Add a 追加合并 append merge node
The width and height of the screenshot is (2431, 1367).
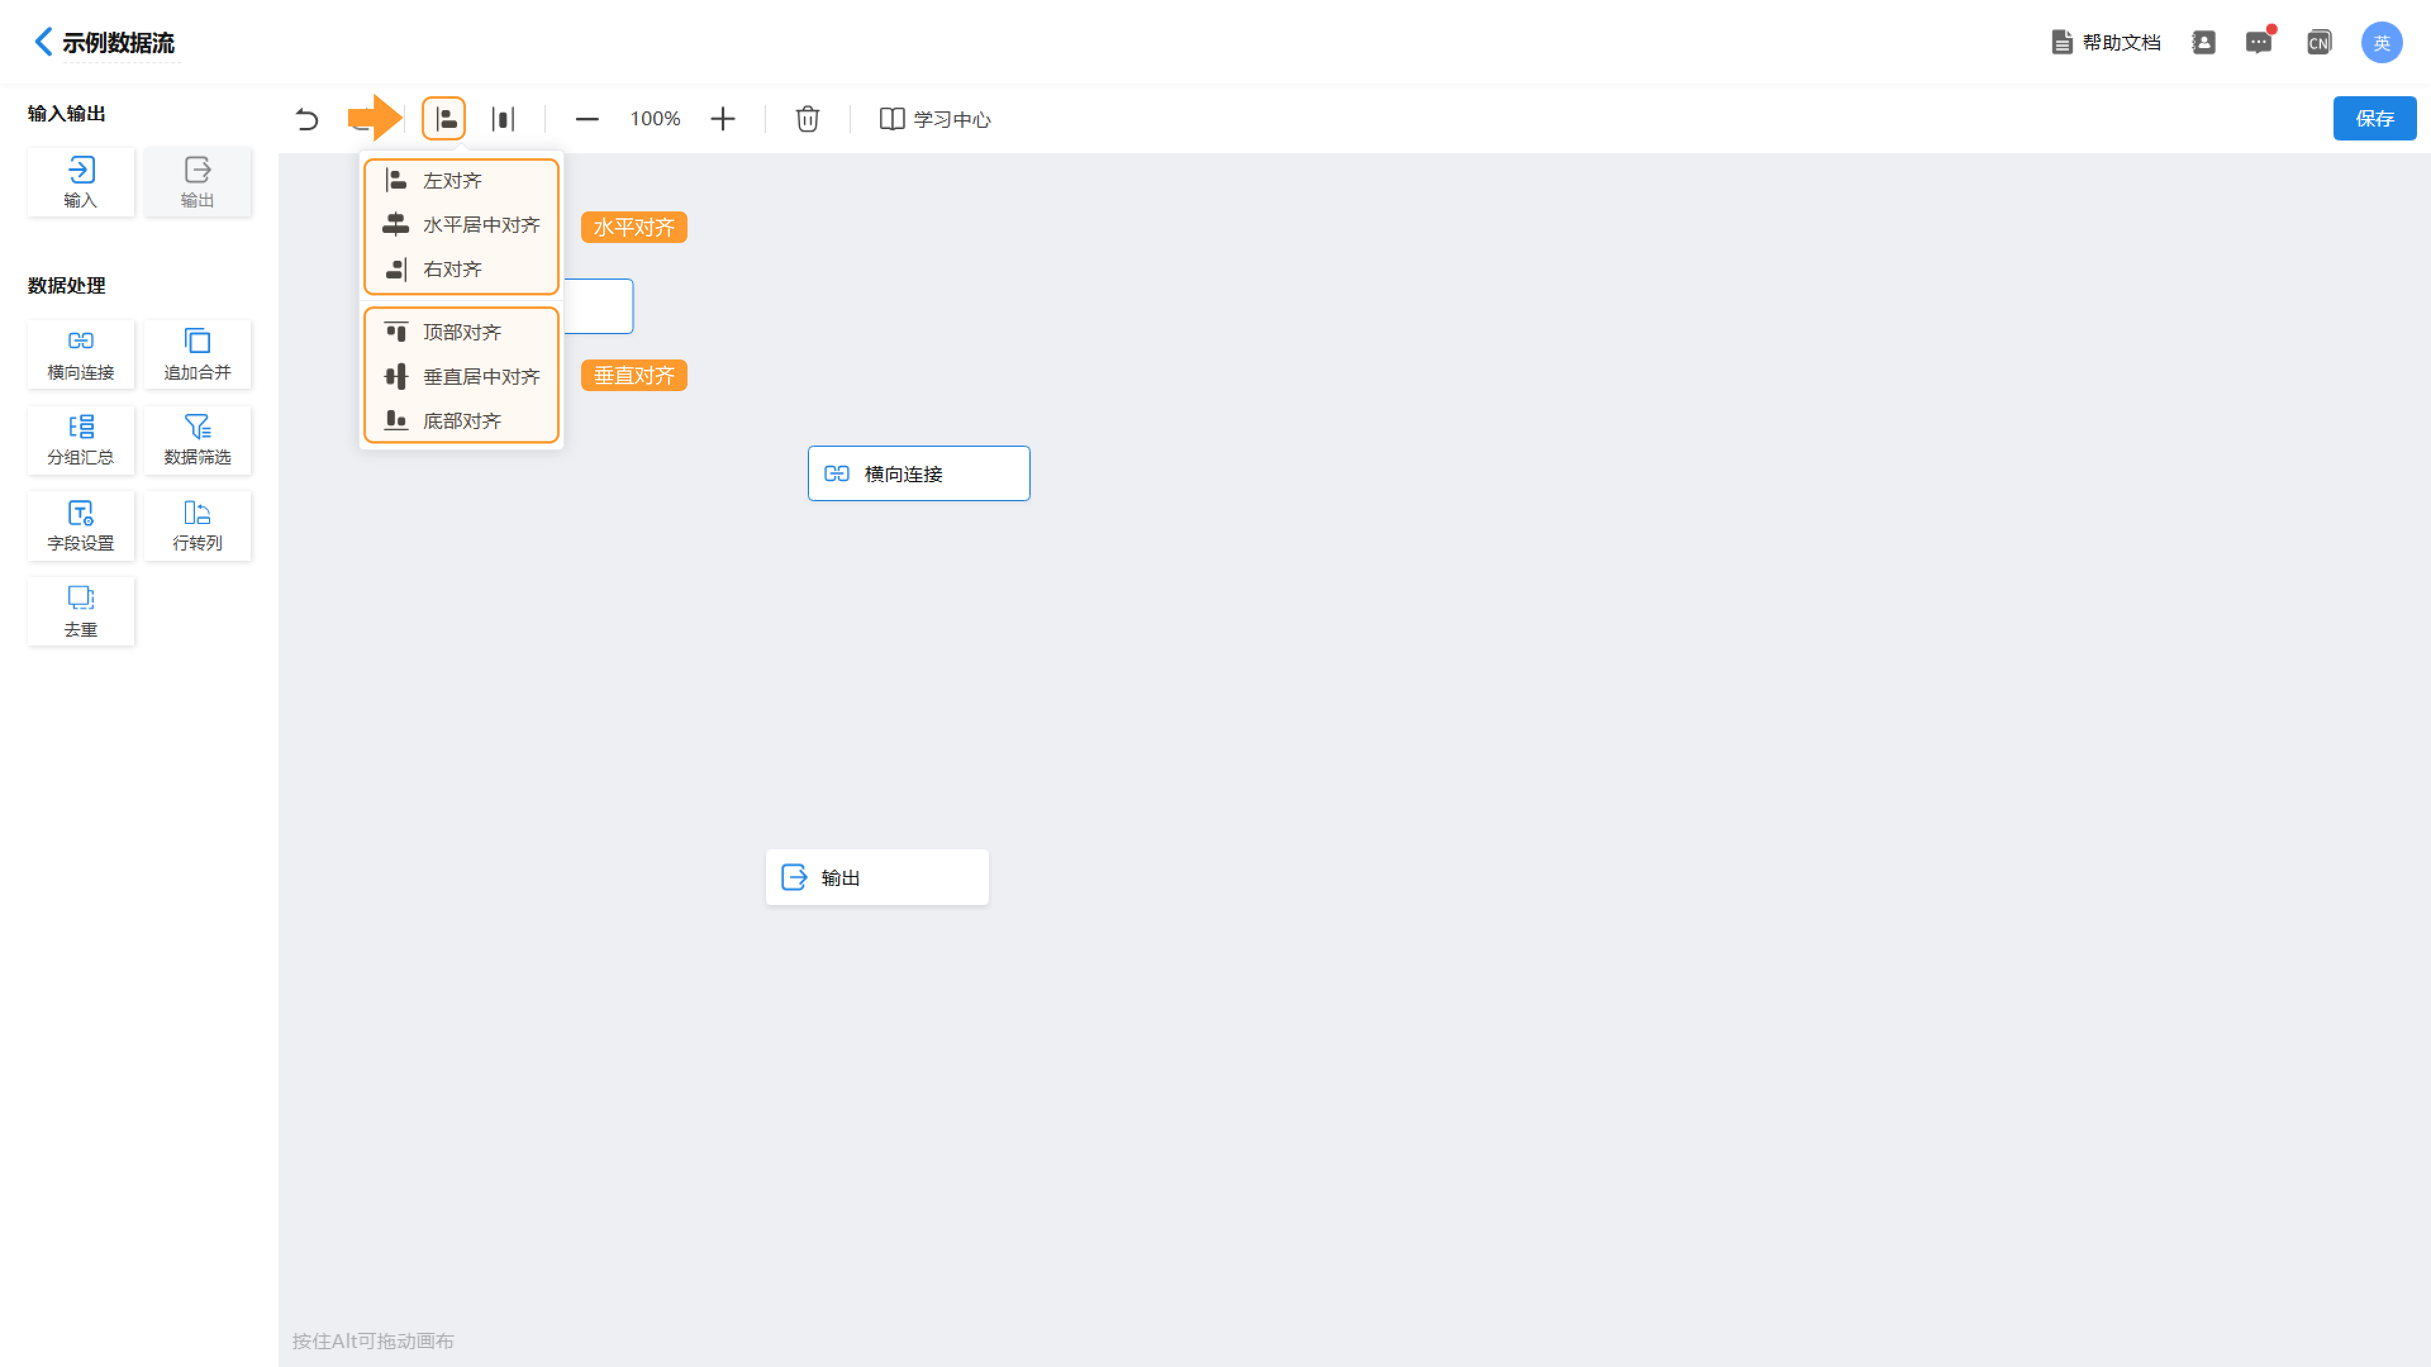coord(198,354)
